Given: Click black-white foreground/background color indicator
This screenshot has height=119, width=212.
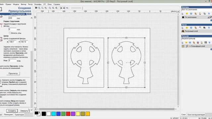Looking at the screenshot, I should pos(37,114).
